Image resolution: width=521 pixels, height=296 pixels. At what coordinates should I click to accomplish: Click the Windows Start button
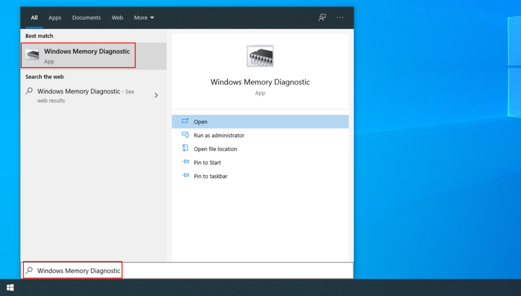pos(10,288)
